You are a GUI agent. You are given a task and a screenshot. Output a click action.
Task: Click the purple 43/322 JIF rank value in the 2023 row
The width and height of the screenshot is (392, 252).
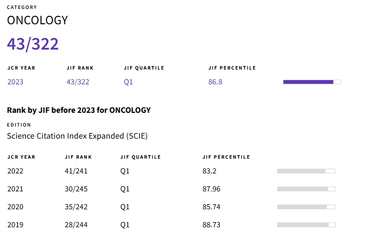click(78, 82)
